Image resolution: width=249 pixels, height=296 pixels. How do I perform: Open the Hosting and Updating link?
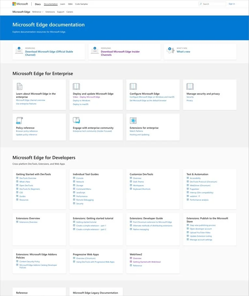tap(139, 135)
